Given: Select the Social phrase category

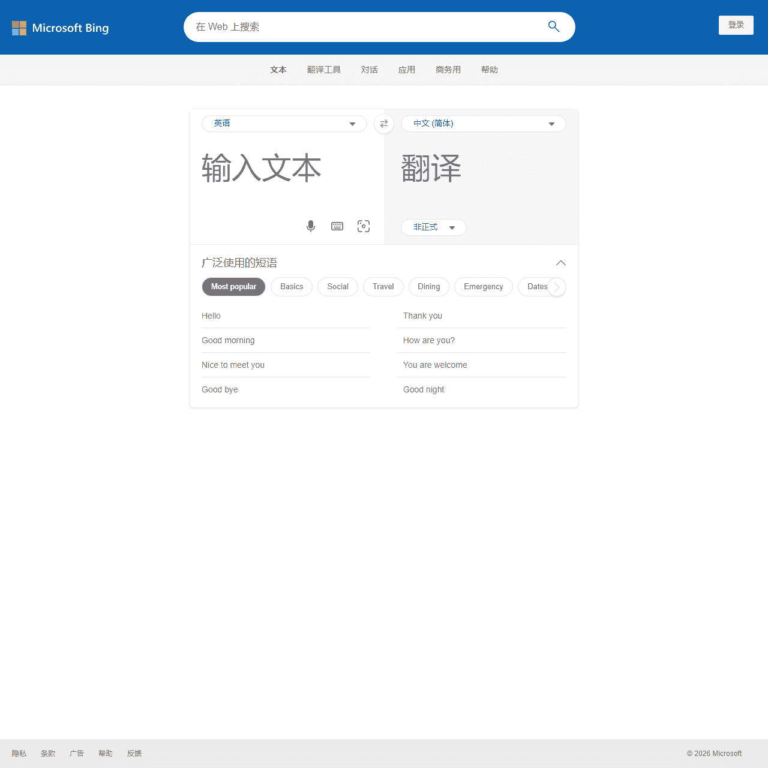Looking at the screenshot, I should coord(338,287).
